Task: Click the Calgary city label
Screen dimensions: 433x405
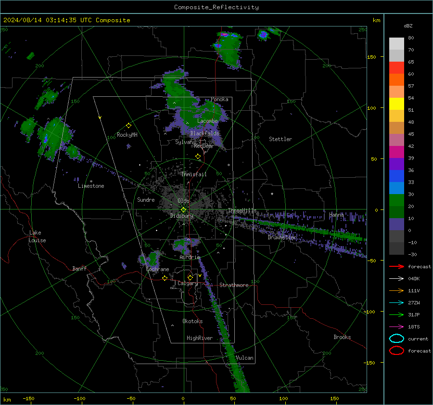Action: (x=188, y=283)
